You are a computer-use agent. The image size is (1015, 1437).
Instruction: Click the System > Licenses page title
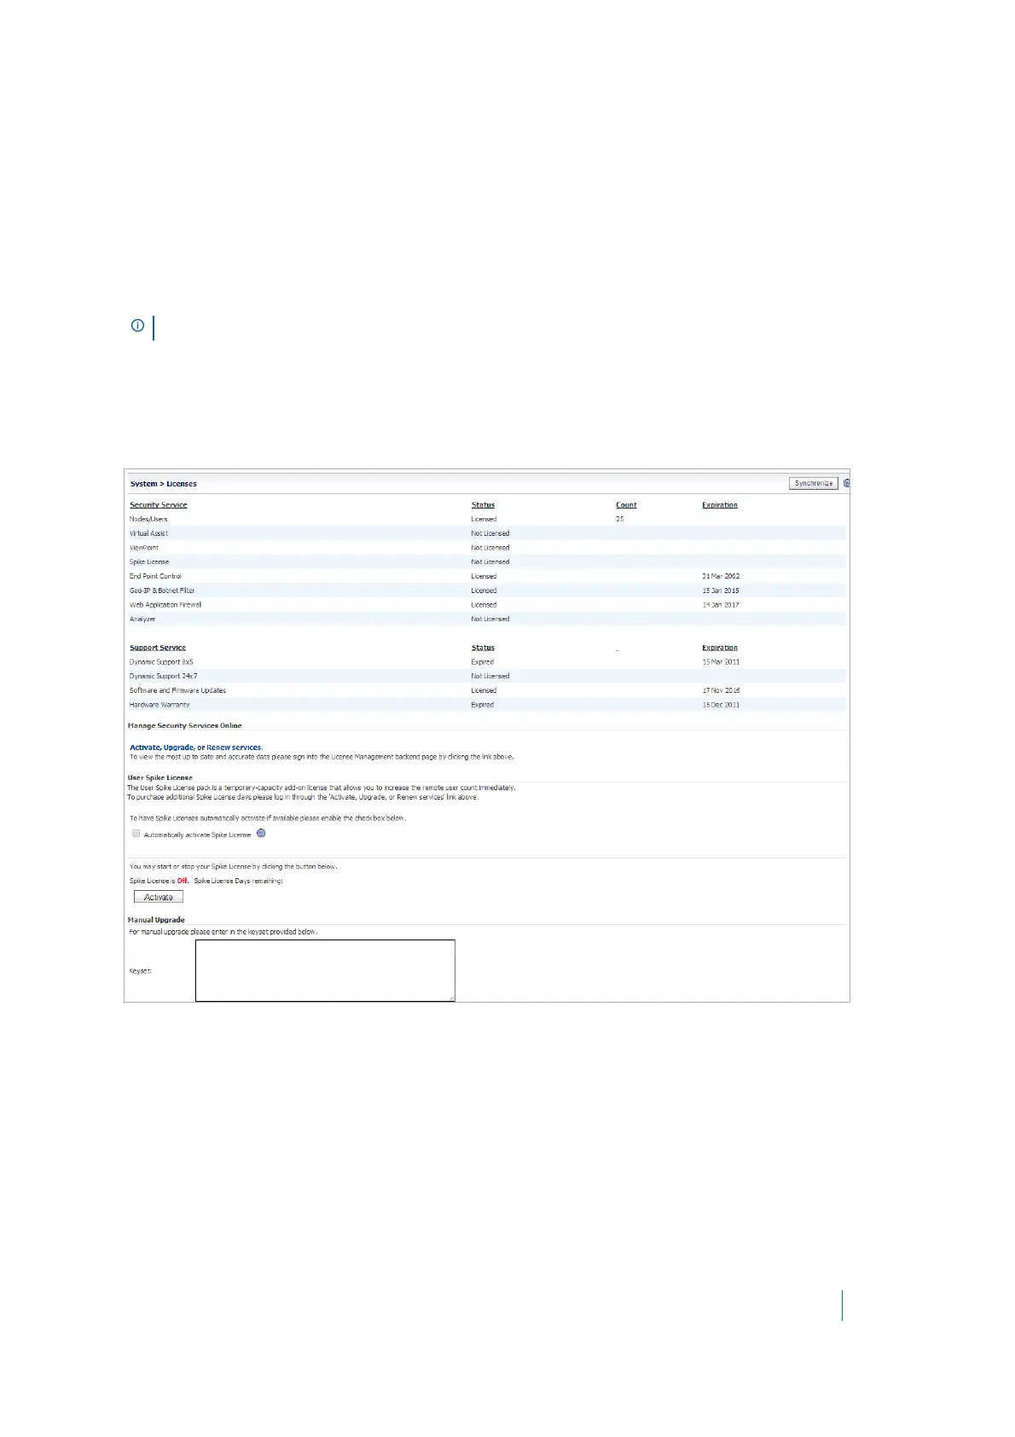point(164,484)
